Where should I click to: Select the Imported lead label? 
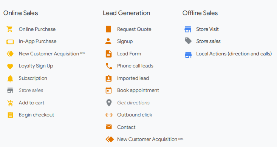133,78
